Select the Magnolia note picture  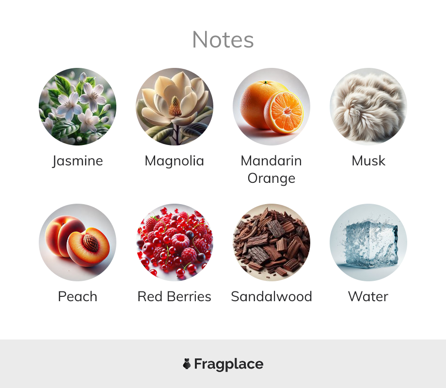175,107
